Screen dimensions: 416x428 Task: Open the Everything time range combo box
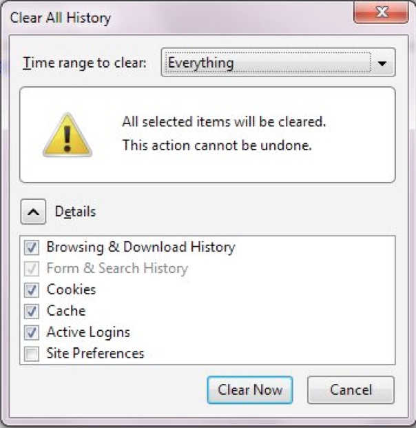(x=278, y=62)
